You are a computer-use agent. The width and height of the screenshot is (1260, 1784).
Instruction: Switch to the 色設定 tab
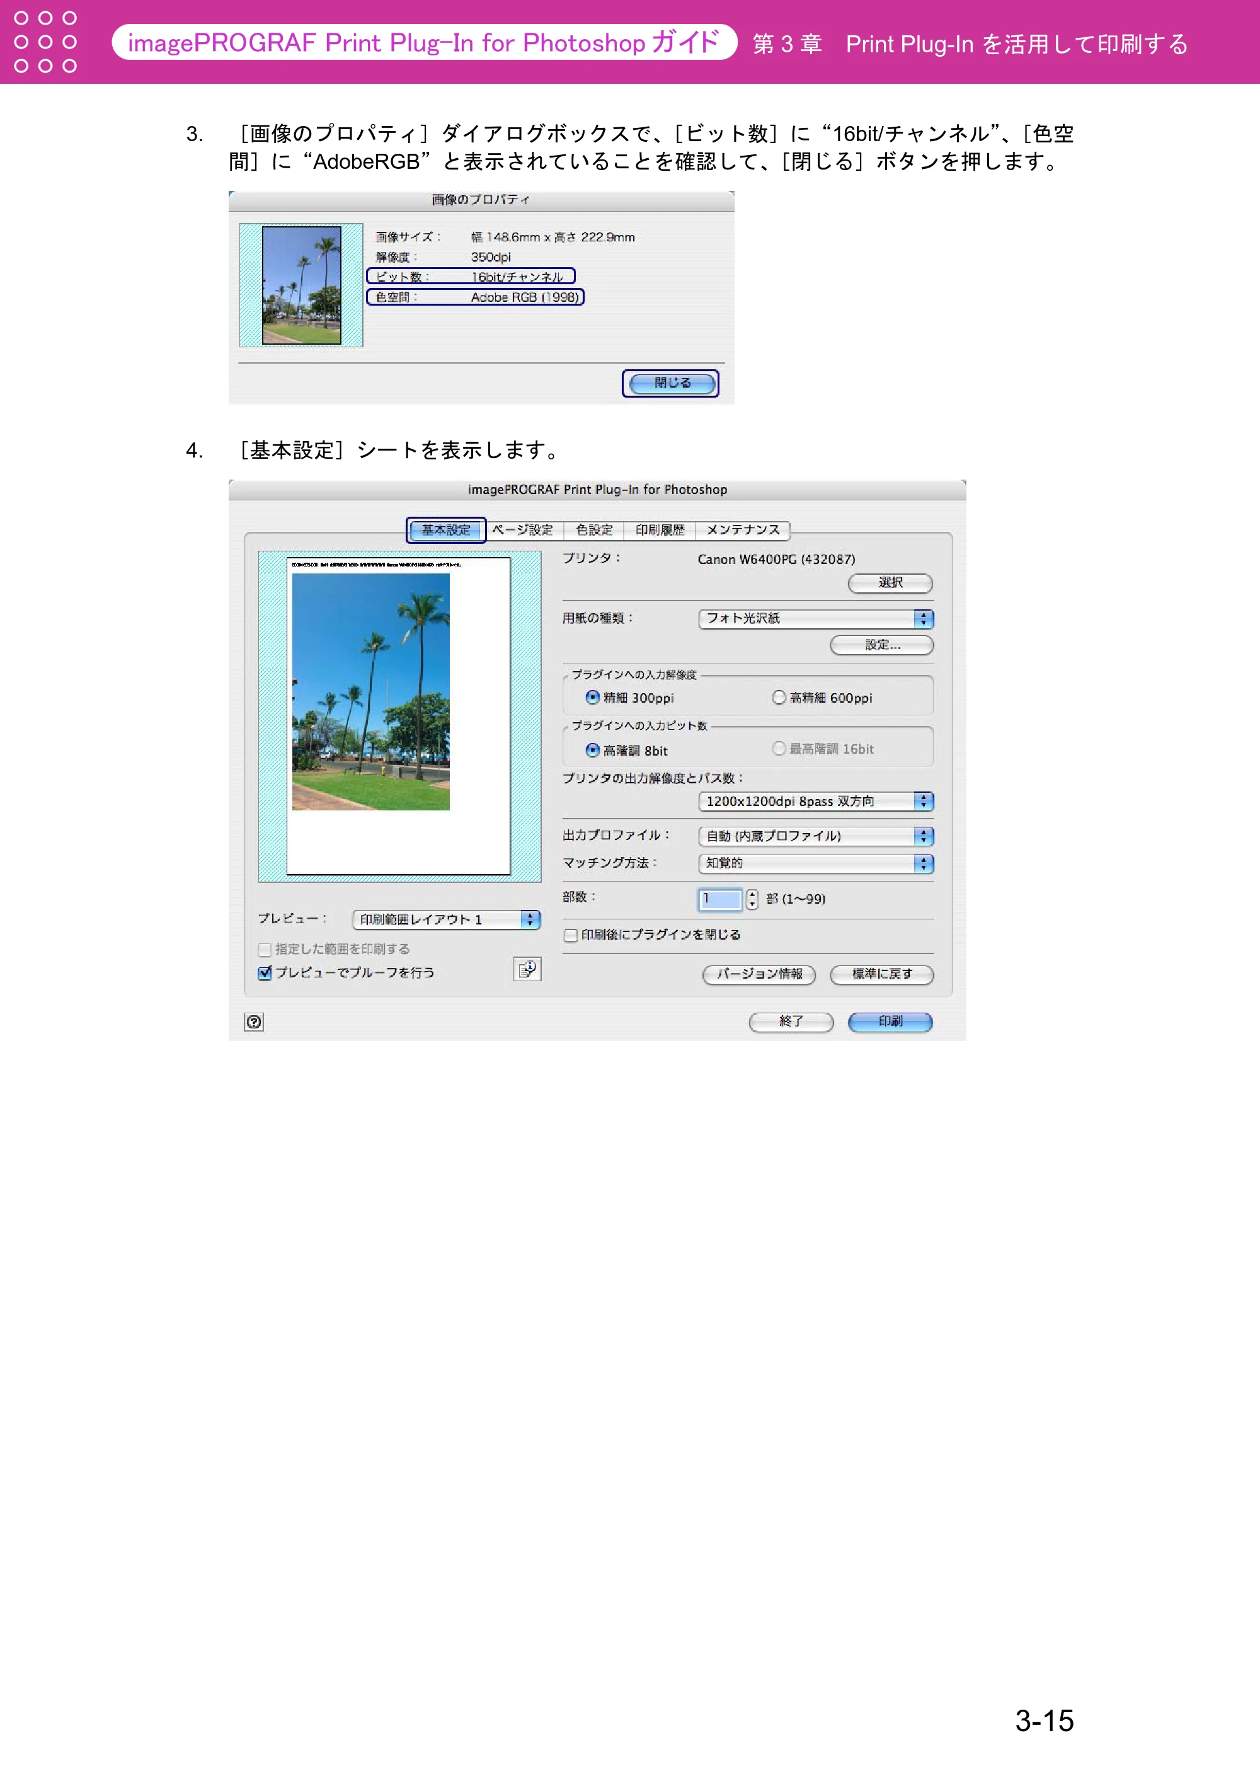pyautogui.click(x=594, y=530)
